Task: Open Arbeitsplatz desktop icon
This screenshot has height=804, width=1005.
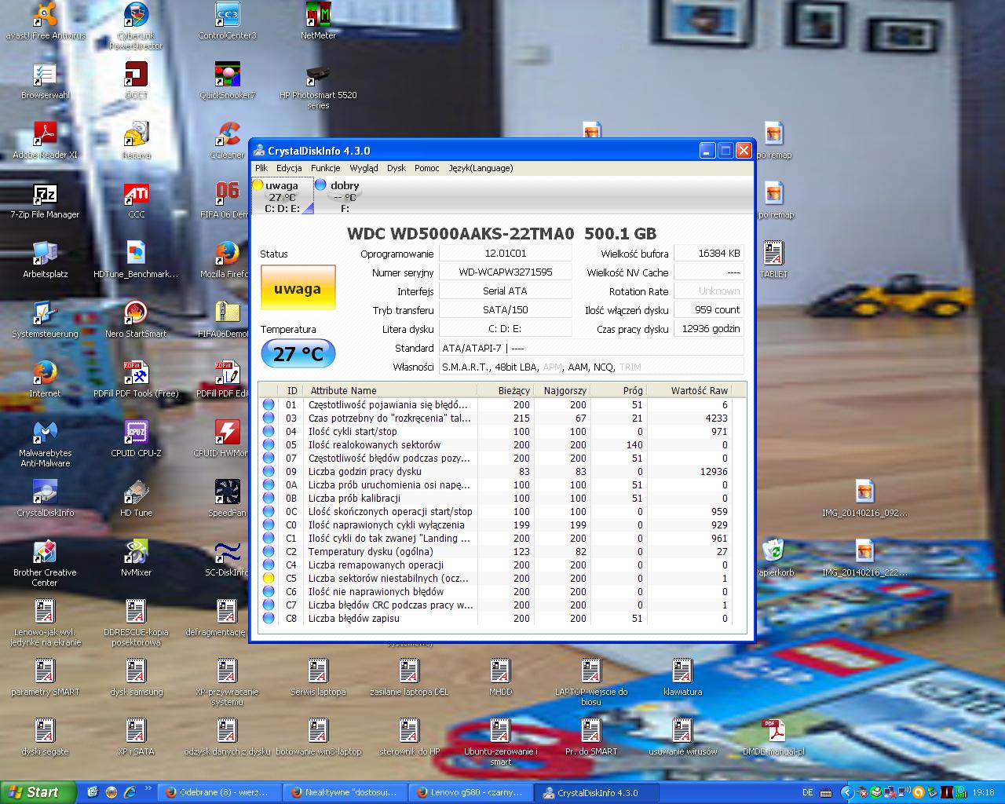Action: point(46,260)
